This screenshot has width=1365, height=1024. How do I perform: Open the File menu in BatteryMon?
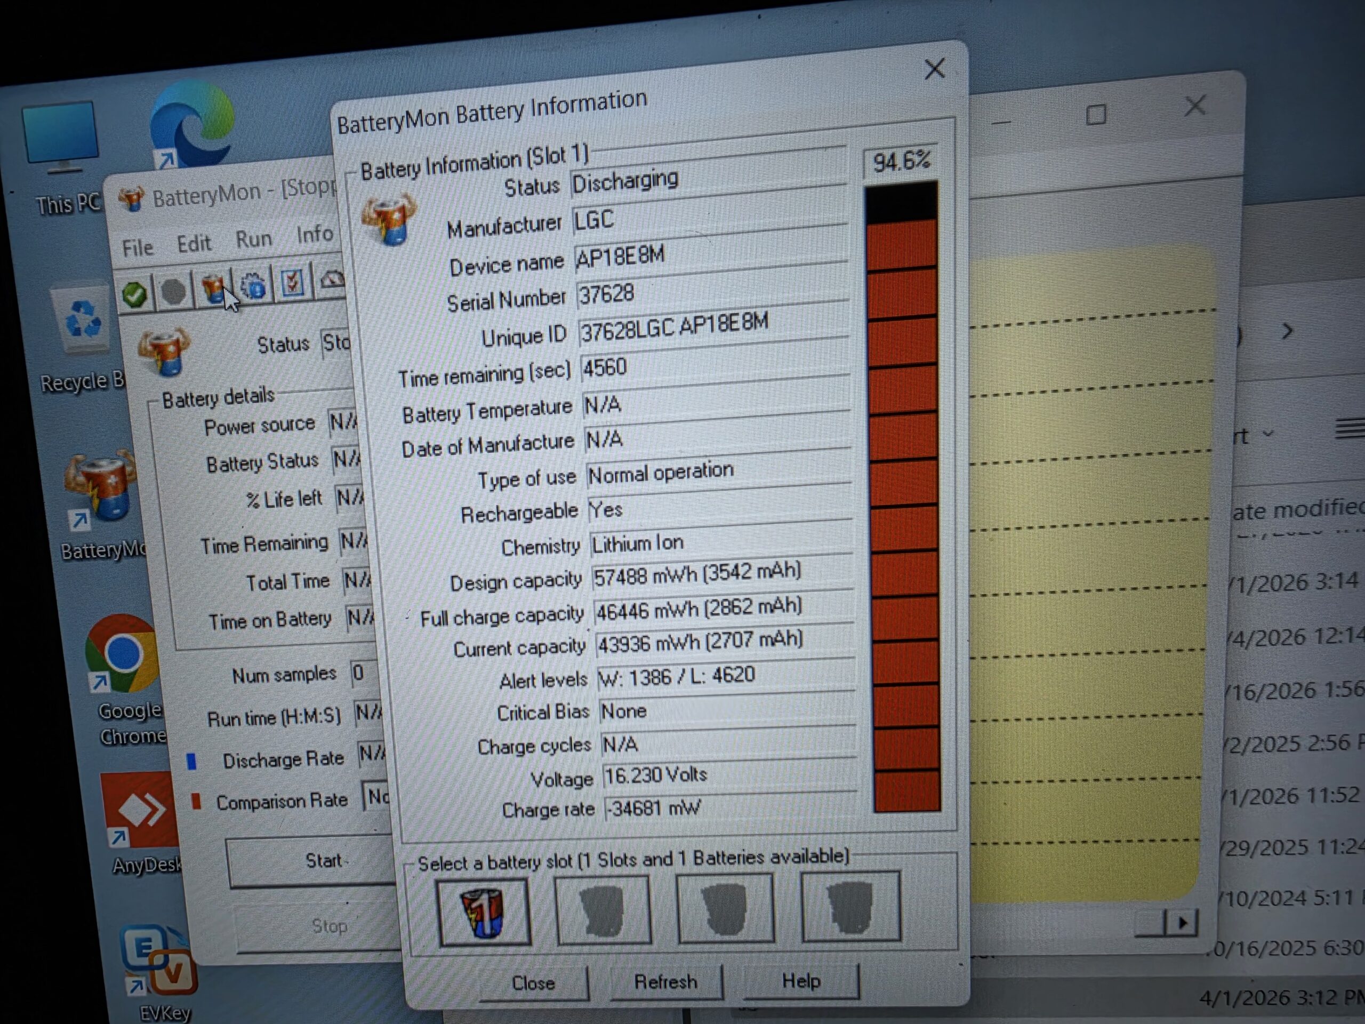(137, 248)
